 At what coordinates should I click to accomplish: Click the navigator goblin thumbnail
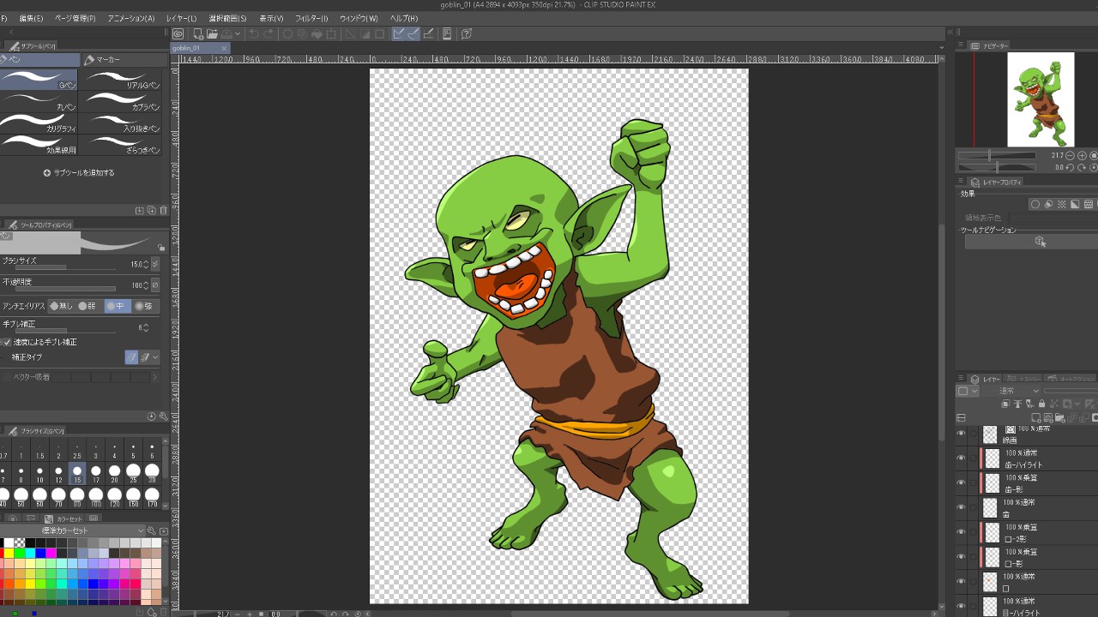[1041, 99]
